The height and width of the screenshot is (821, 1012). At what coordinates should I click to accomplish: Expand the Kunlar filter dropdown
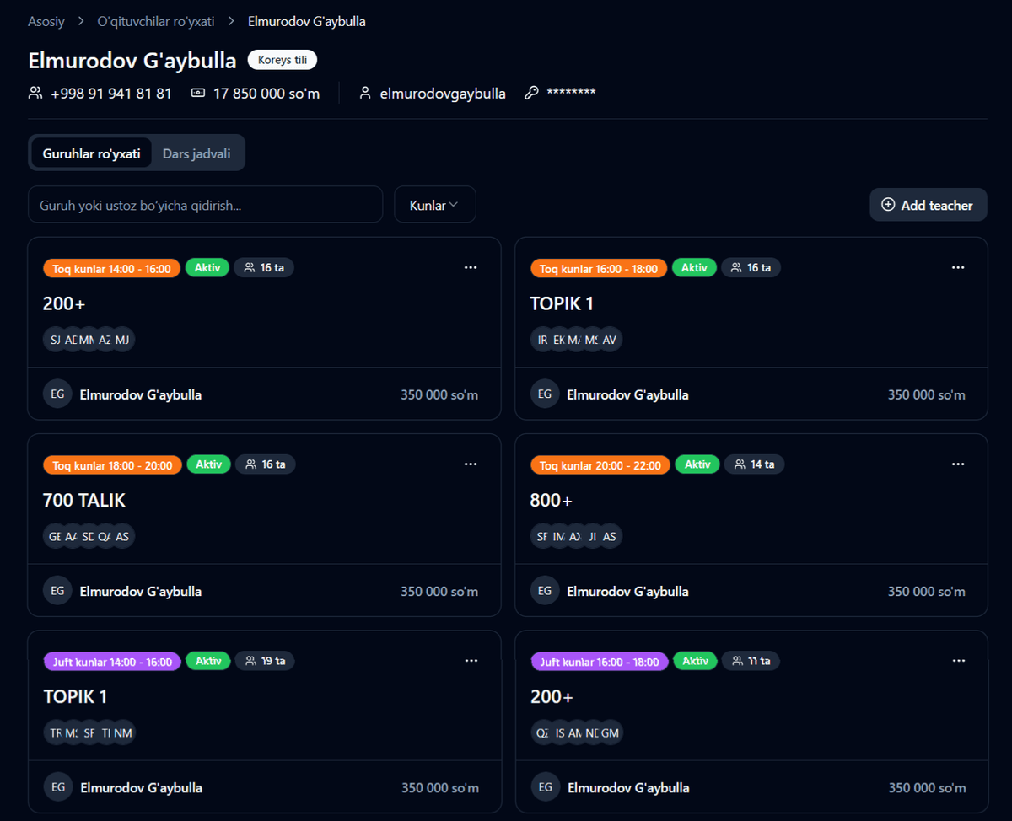434,205
